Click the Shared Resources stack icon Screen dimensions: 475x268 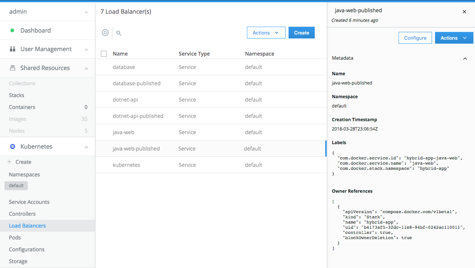point(13,68)
